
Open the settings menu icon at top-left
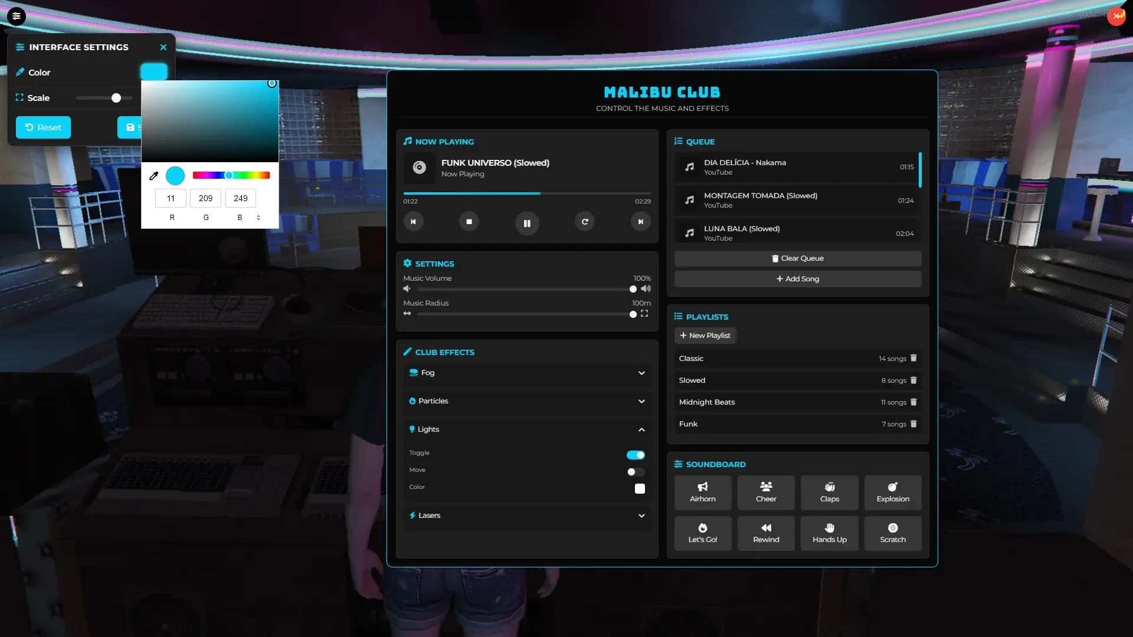point(17,16)
